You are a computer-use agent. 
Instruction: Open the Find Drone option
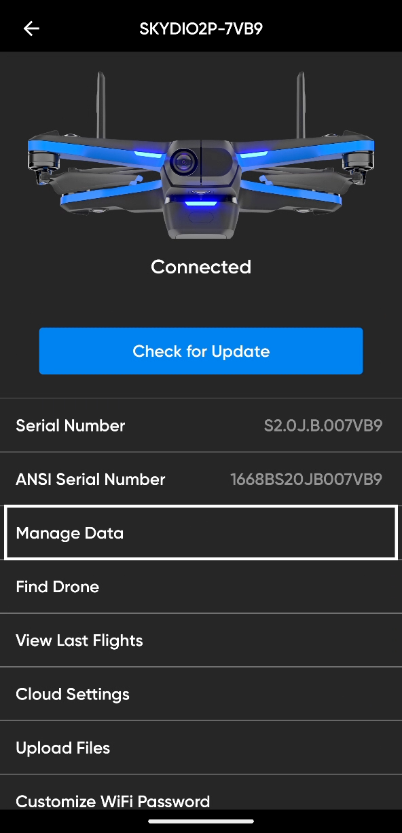click(201, 587)
